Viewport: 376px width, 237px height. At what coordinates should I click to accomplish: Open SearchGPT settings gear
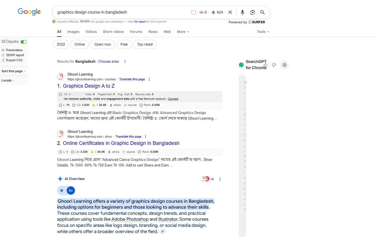pyautogui.click(x=284, y=65)
